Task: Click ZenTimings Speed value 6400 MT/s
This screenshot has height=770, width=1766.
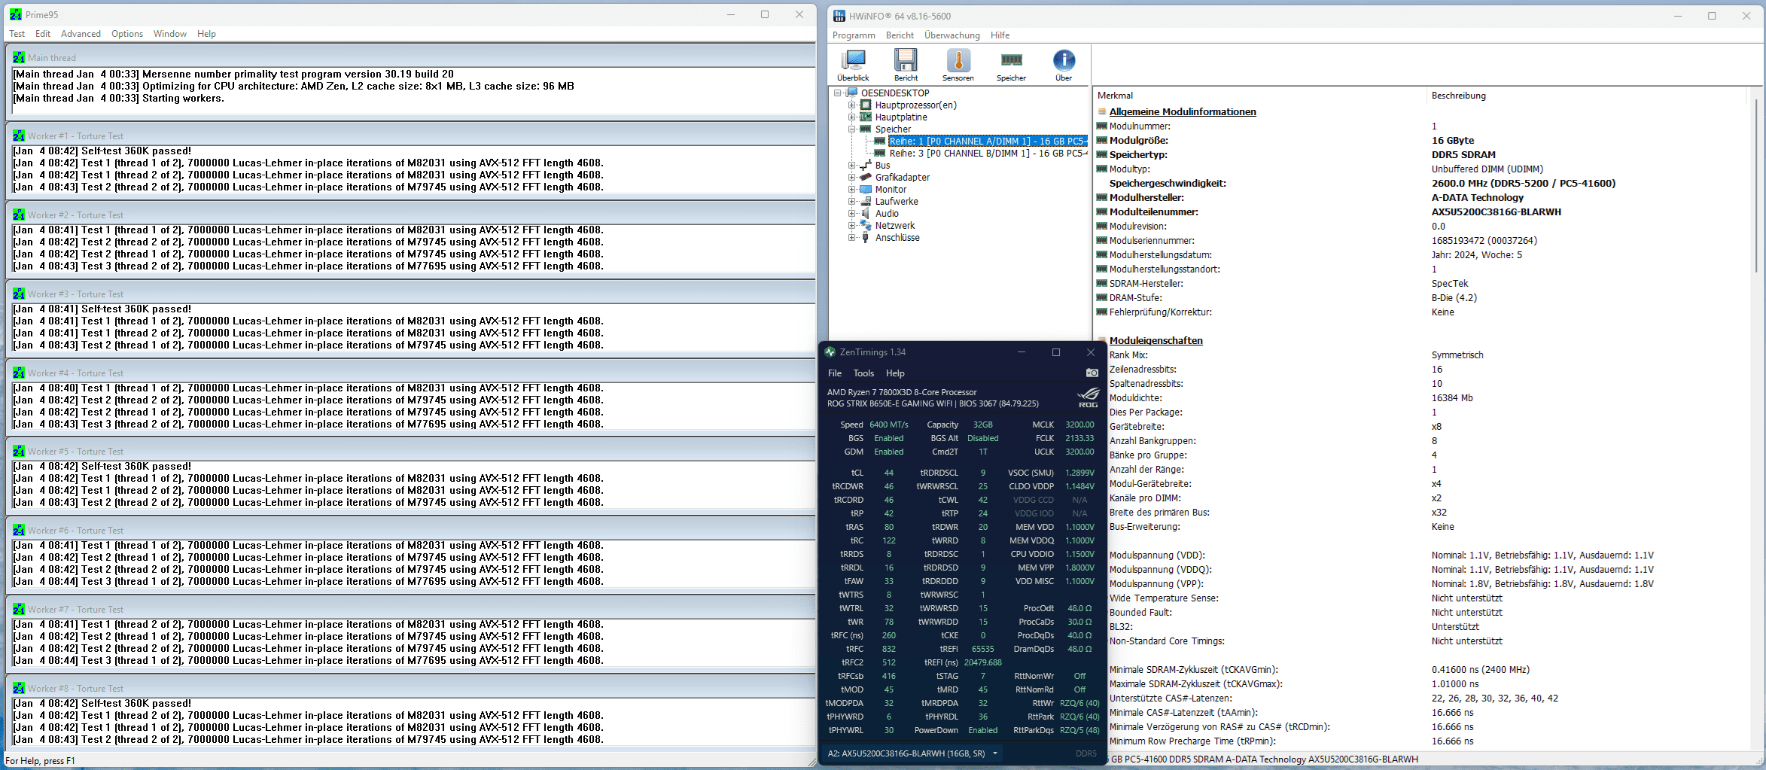Action: click(888, 425)
